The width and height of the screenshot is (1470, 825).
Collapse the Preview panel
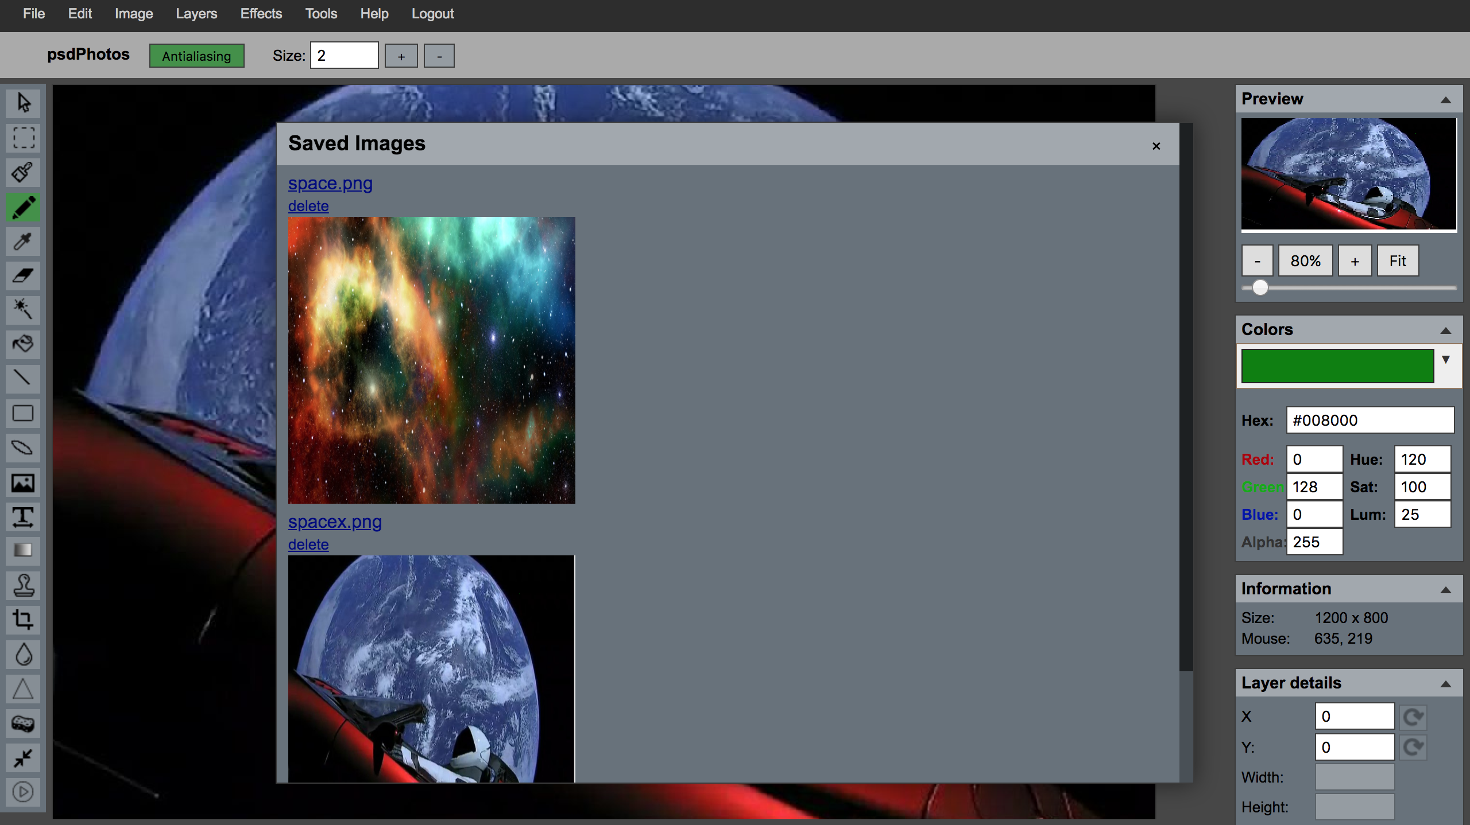pos(1445,100)
